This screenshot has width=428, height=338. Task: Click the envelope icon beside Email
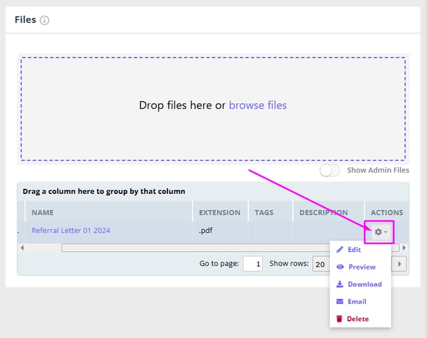(340, 302)
